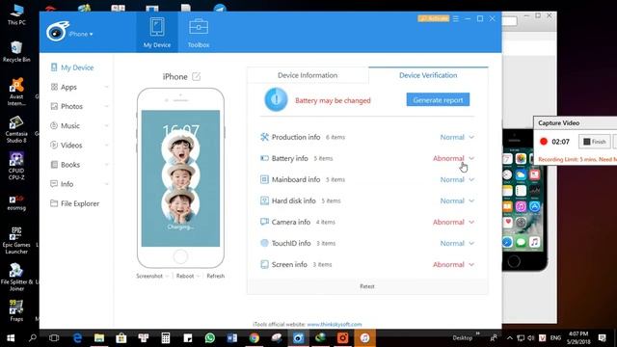This screenshot has height=347, width=617.
Task: Expand the Mainboard info chevron
Action: coord(471,180)
